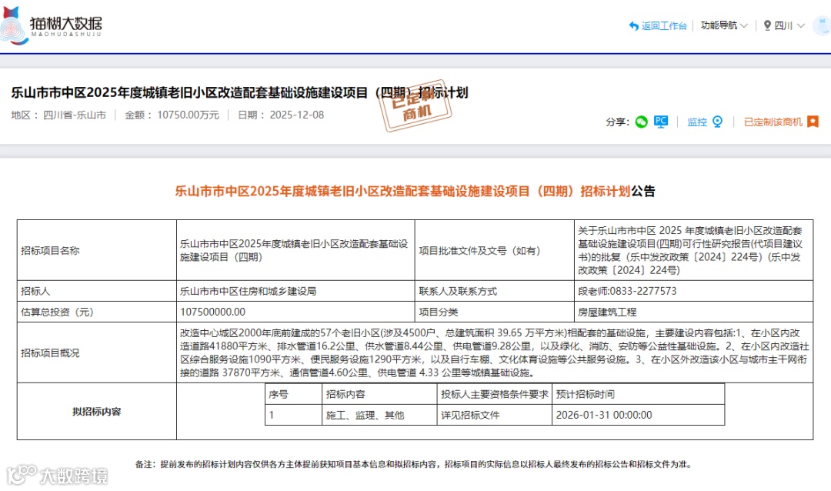This screenshot has width=831, height=491.
Task: Click the 投标人主要资格条件要求 column header
Action: pyautogui.click(x=495, y=394)
